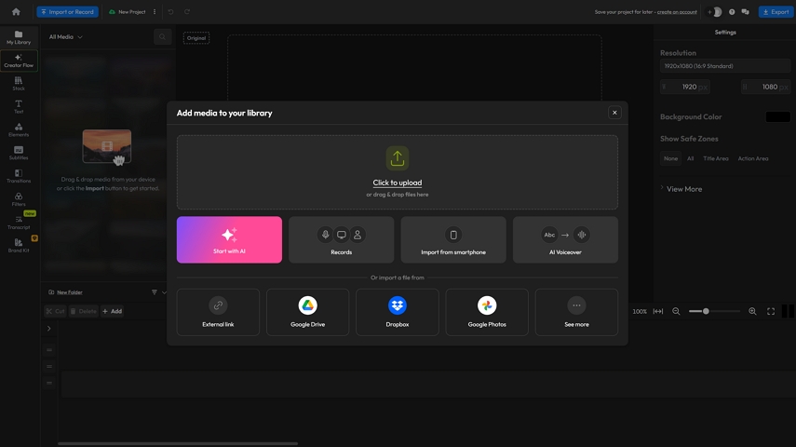The width and height of the screenshot is (796, 447).
Task: Open the Brand Kit panel in sidebar
Action: click(19, 246)
